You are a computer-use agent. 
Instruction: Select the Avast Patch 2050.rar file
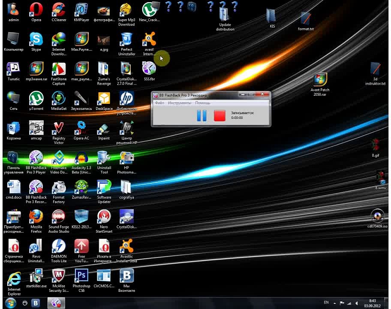[320, 85]
